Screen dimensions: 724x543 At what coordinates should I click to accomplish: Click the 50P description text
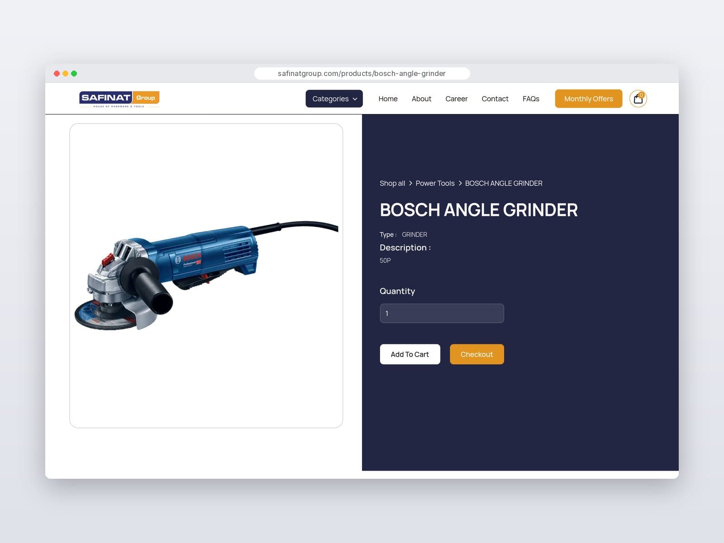pyautogui.click(x=385, y=261)
